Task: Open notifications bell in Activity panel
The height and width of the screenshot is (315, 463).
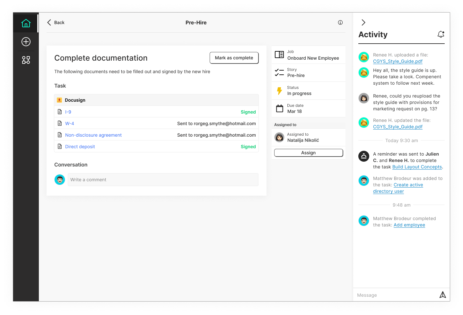Action: pos(441,34)
